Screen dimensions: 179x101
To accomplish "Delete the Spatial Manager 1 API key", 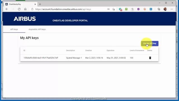I will pos(150,58).
